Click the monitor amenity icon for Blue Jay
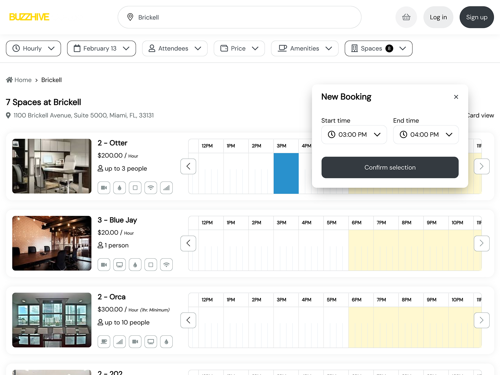The image size is (500, 375). point(120,265)
